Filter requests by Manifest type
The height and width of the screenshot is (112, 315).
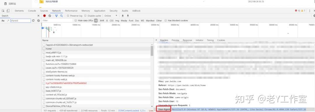(150, 20)
